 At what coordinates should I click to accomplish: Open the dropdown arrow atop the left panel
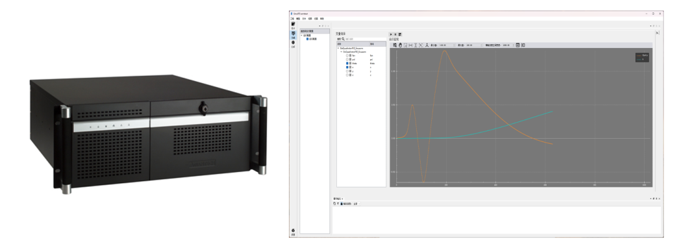click(x=320, y=26)
